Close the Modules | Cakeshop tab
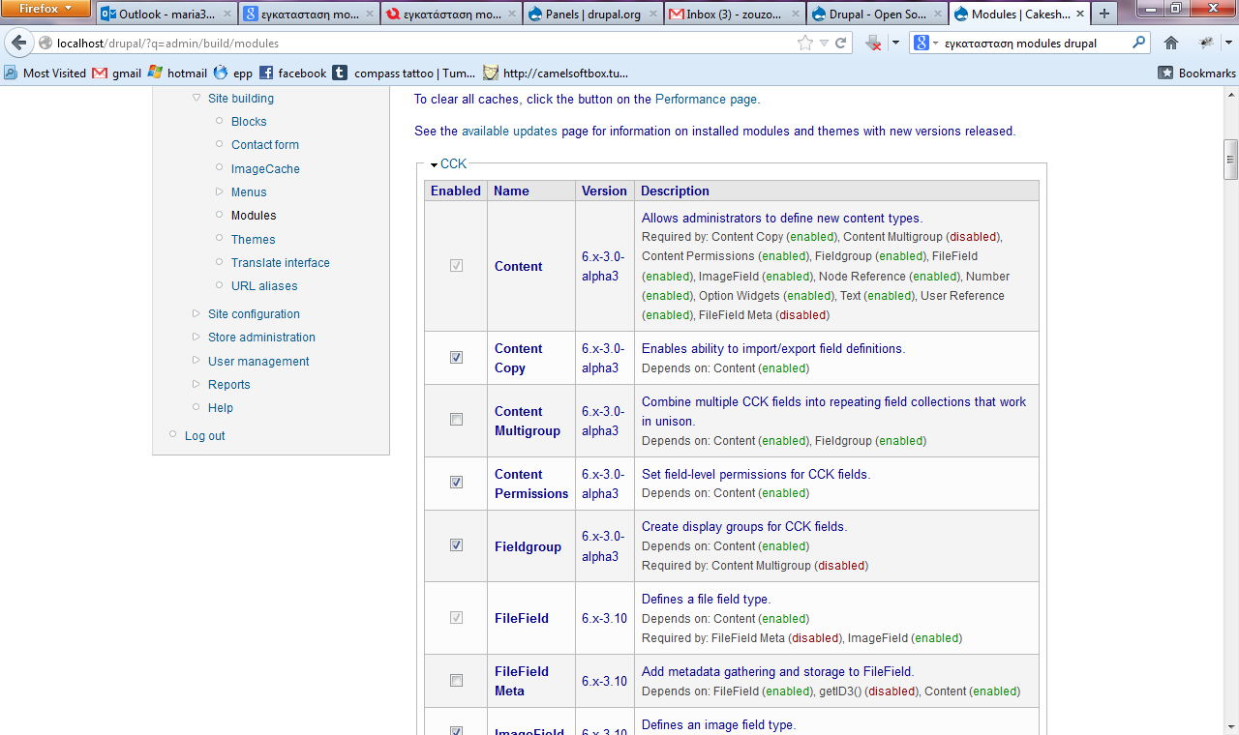The width and height of the screenshot is (1239, 735). pyautogui.click(x=1080, y=15)
